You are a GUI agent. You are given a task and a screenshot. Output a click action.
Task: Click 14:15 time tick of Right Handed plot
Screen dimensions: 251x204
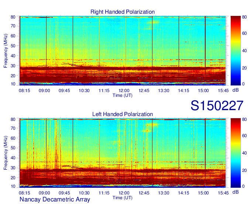(x=183, y=91)
